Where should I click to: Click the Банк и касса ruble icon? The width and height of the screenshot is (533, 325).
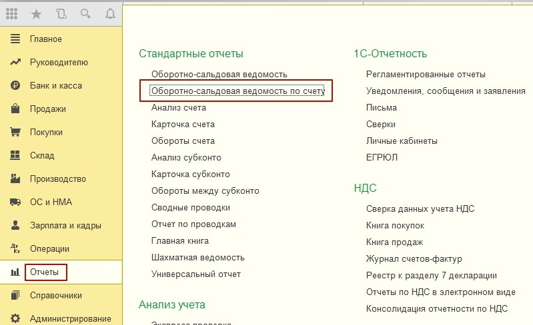(15, 85)
